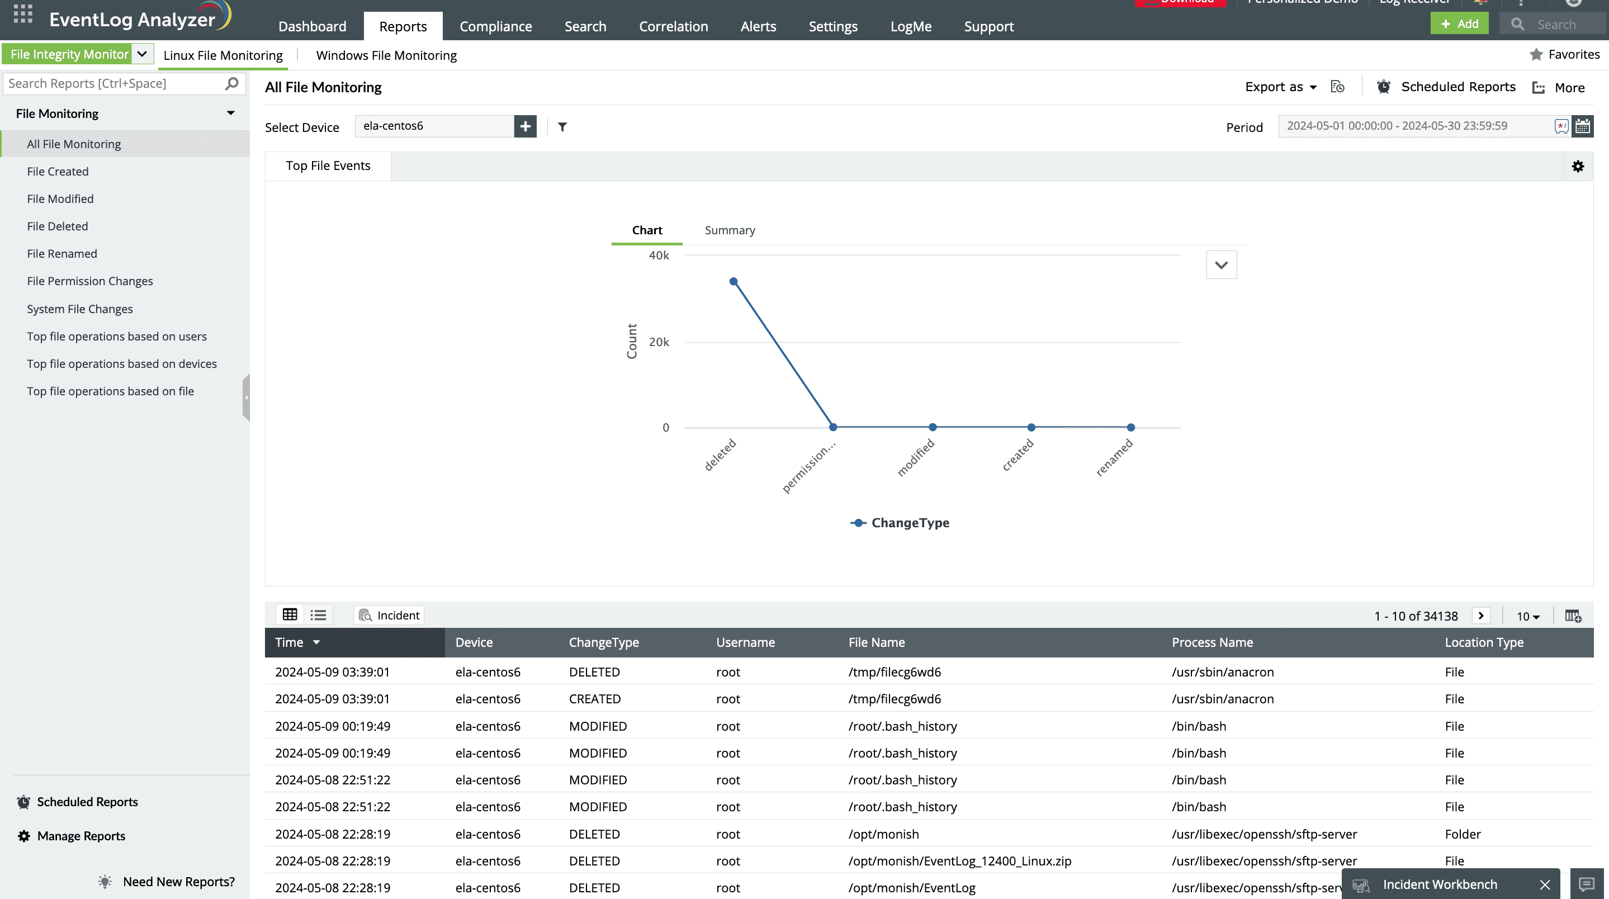The image size is (1609, 899).
Task: Expand the chart collapse chevron button
Action: pos(1221,266)
